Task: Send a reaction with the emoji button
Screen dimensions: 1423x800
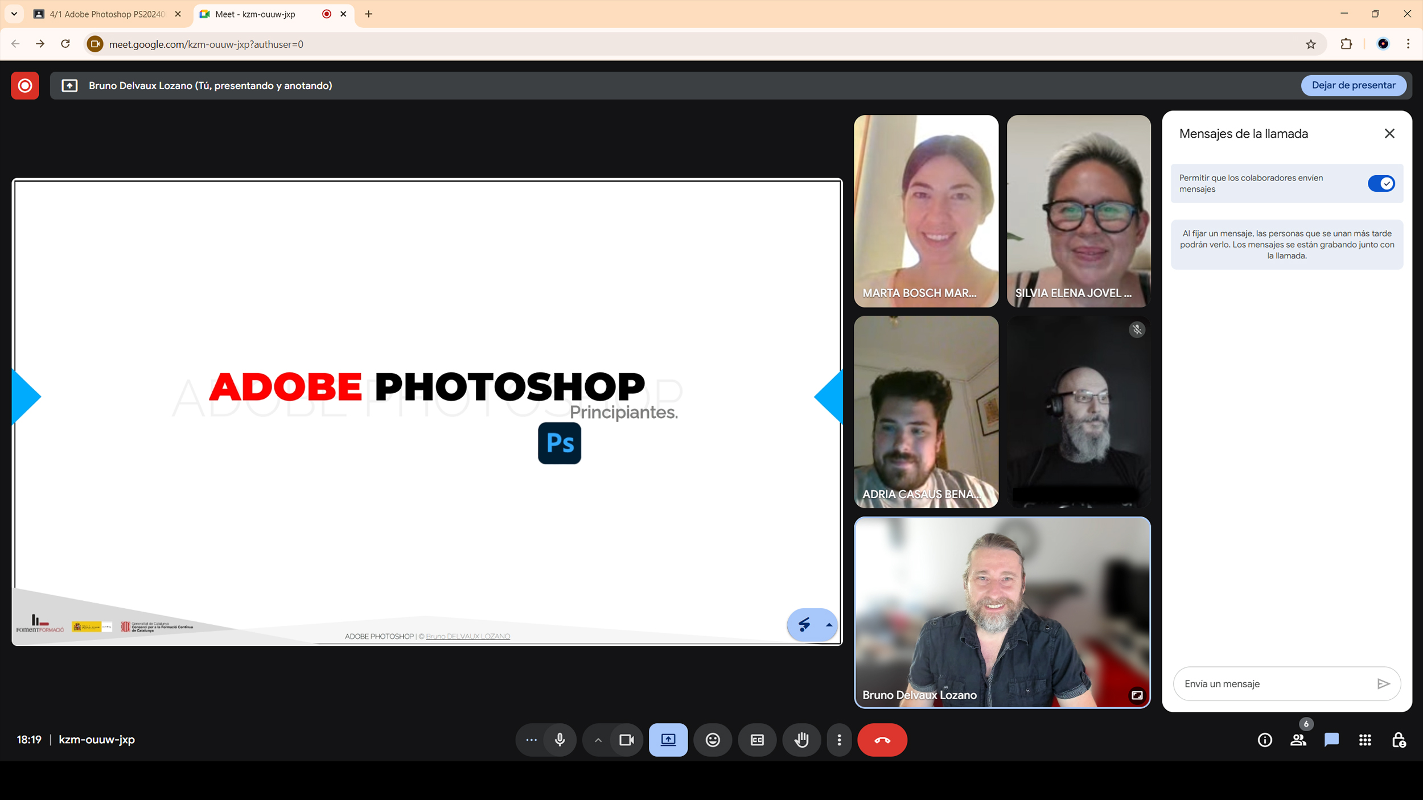Action: point(712,740)
